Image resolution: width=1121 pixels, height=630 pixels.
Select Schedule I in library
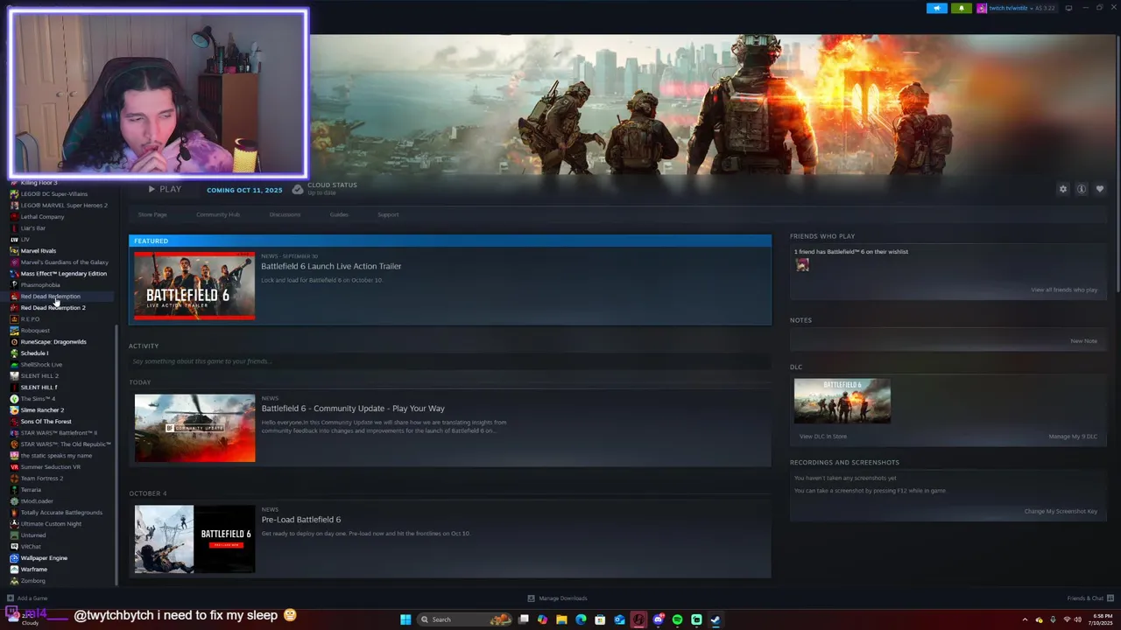(34, 353)
